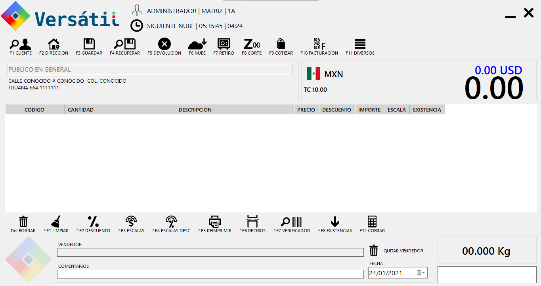Open the F11 Diversos list icon
Image resolution: width=541 pixels, height=286 pixels.
pyautogui.click(x=360, y=44)
